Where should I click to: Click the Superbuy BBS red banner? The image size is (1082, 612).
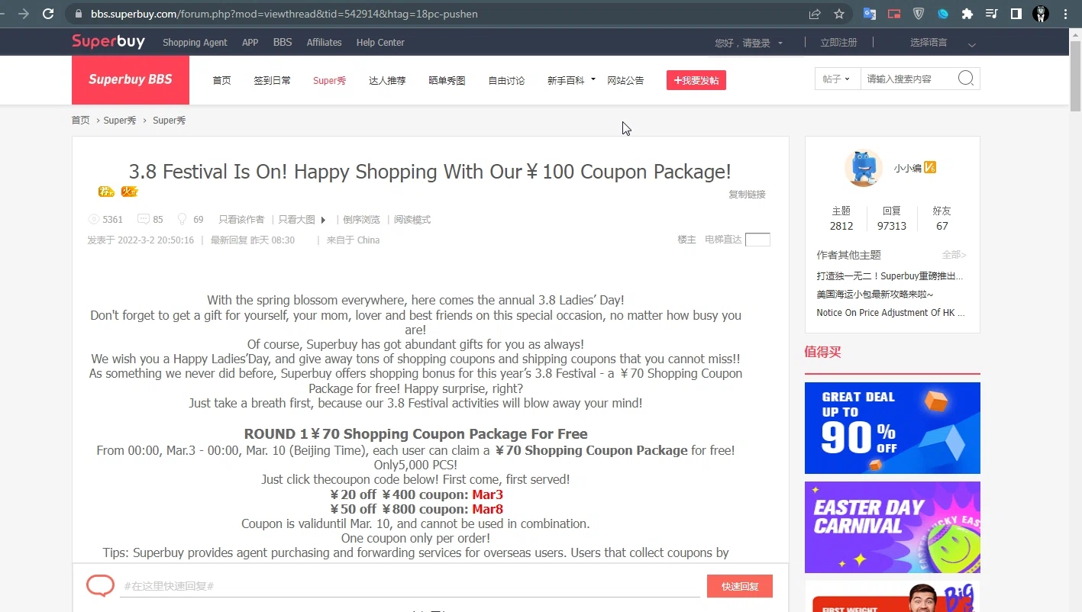(x=131, y=79)
